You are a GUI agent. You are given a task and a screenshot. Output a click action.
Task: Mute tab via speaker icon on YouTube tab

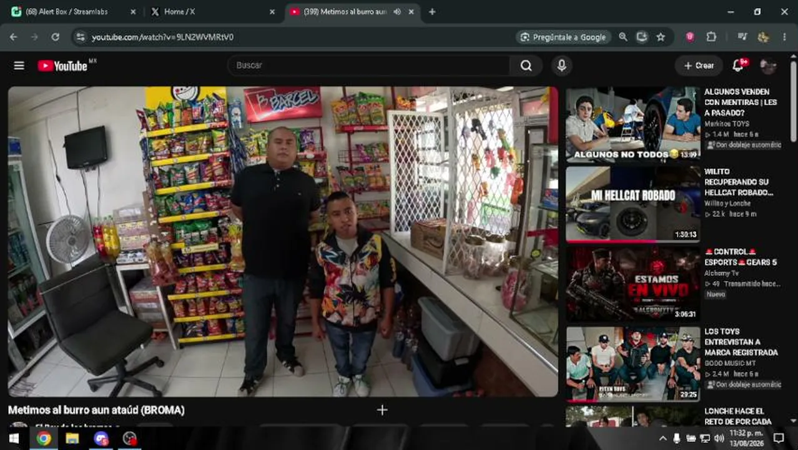[x=397, y=12]
